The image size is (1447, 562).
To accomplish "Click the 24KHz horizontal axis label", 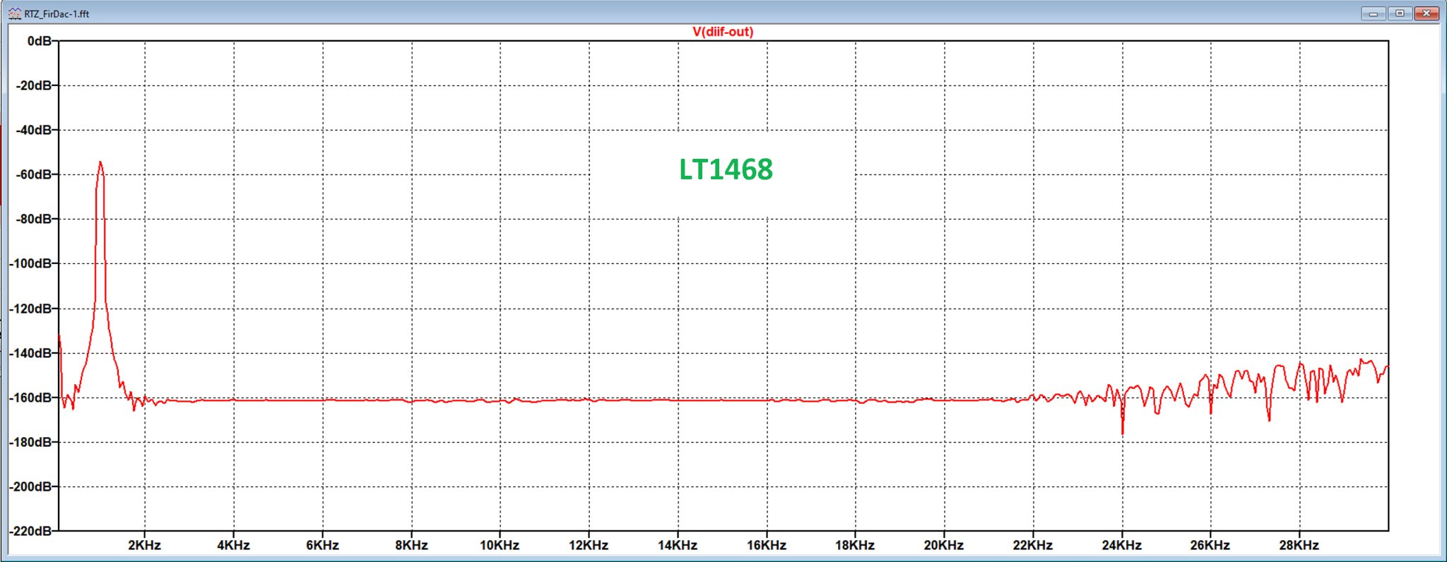I will [1122, 546].
